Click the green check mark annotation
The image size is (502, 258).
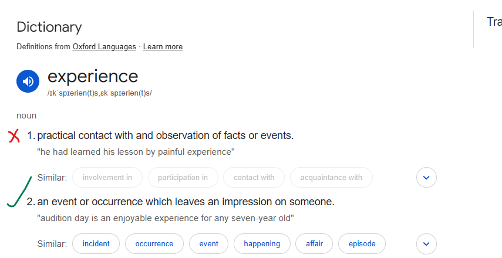19,192
